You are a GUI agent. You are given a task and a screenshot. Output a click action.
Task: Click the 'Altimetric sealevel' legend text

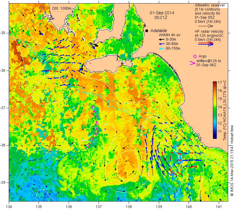[x=209, y=5]
